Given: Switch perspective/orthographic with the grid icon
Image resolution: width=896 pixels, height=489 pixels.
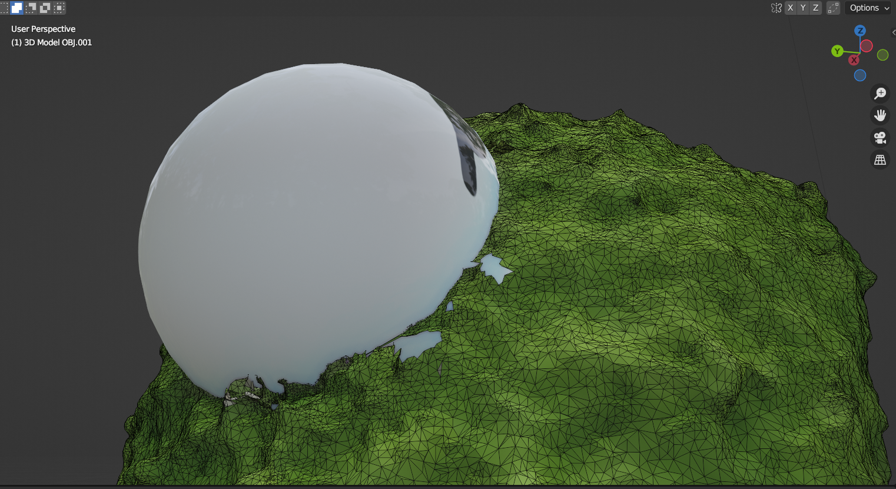Looking at the screenshot, I should [x=880, y=160].
